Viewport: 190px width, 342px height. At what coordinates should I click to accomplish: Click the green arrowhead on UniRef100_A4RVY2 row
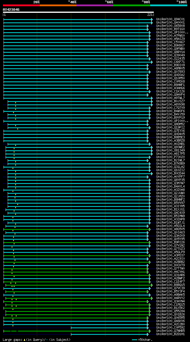[152, 298]
